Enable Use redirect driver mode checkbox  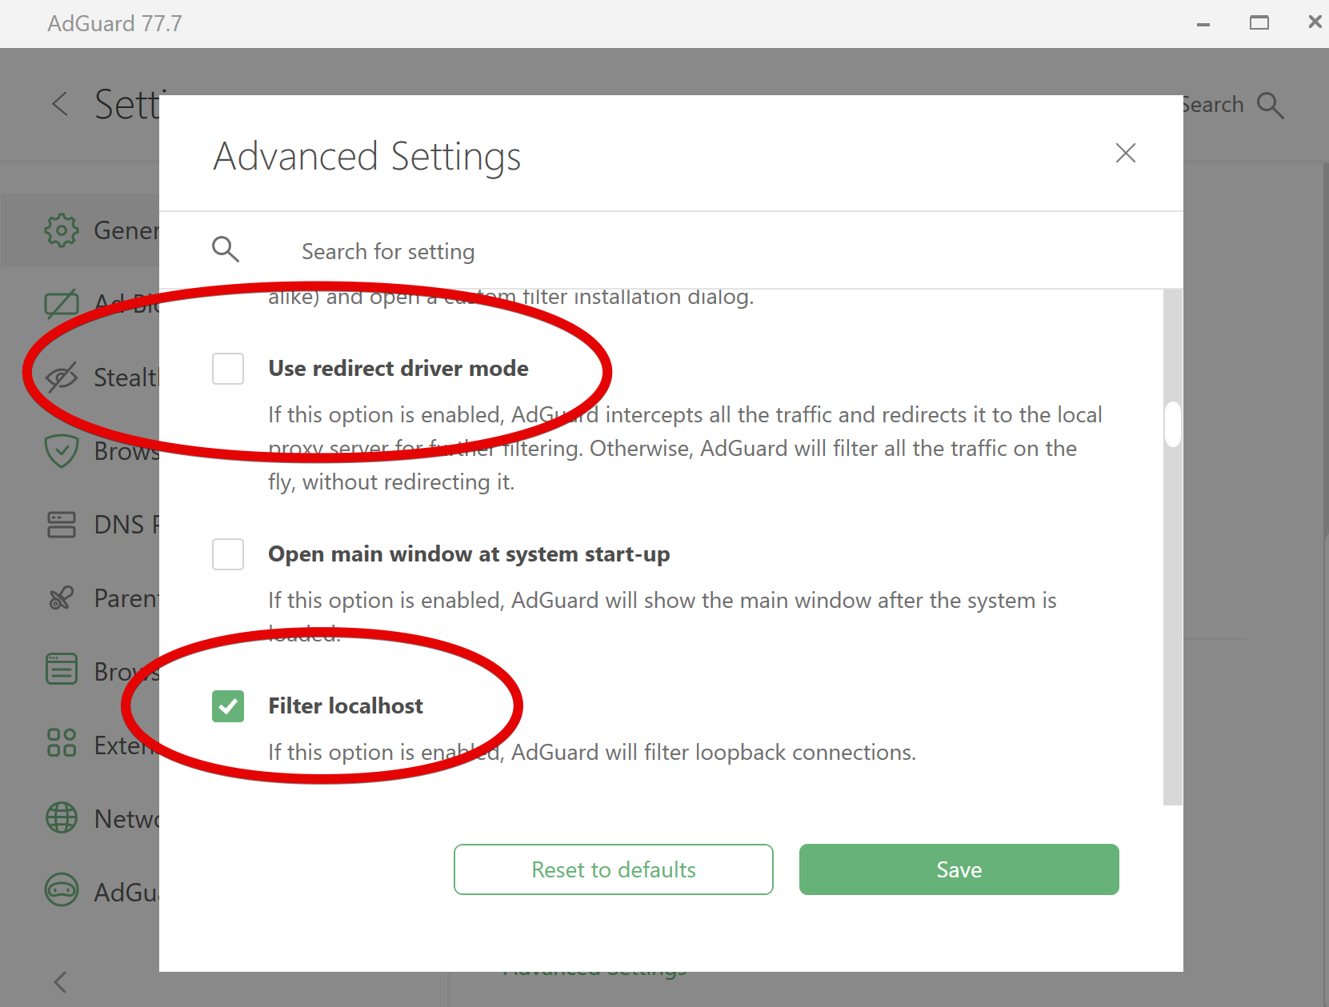pos(228,369)
